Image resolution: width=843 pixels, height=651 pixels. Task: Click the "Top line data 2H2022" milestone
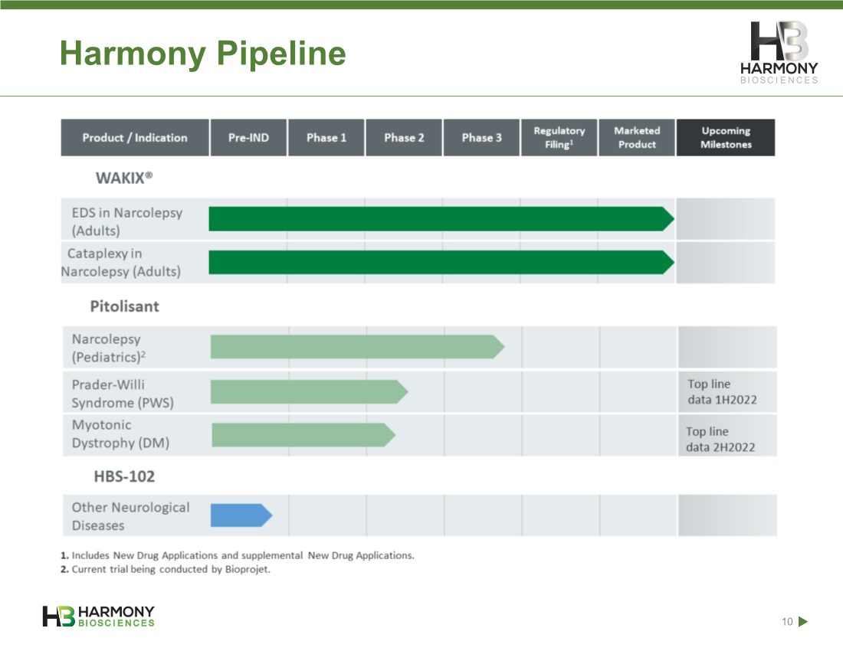coord(720,439)
